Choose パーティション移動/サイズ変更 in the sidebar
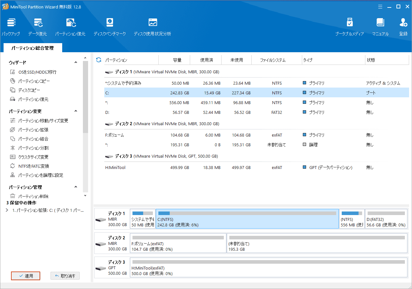This screenshot has height=289, width=412. click(x=39, y=121)
